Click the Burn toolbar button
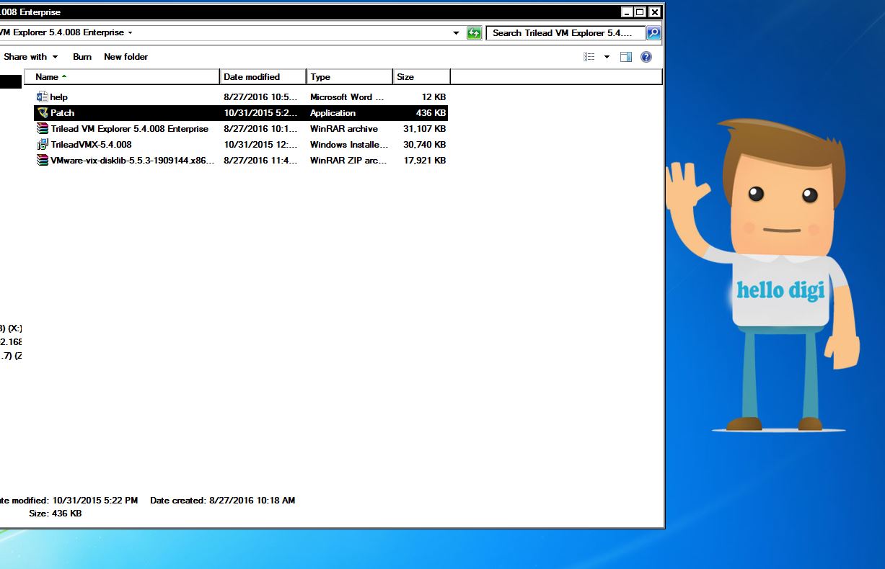Viewport: 885px width, 569px height. [82, 57]
